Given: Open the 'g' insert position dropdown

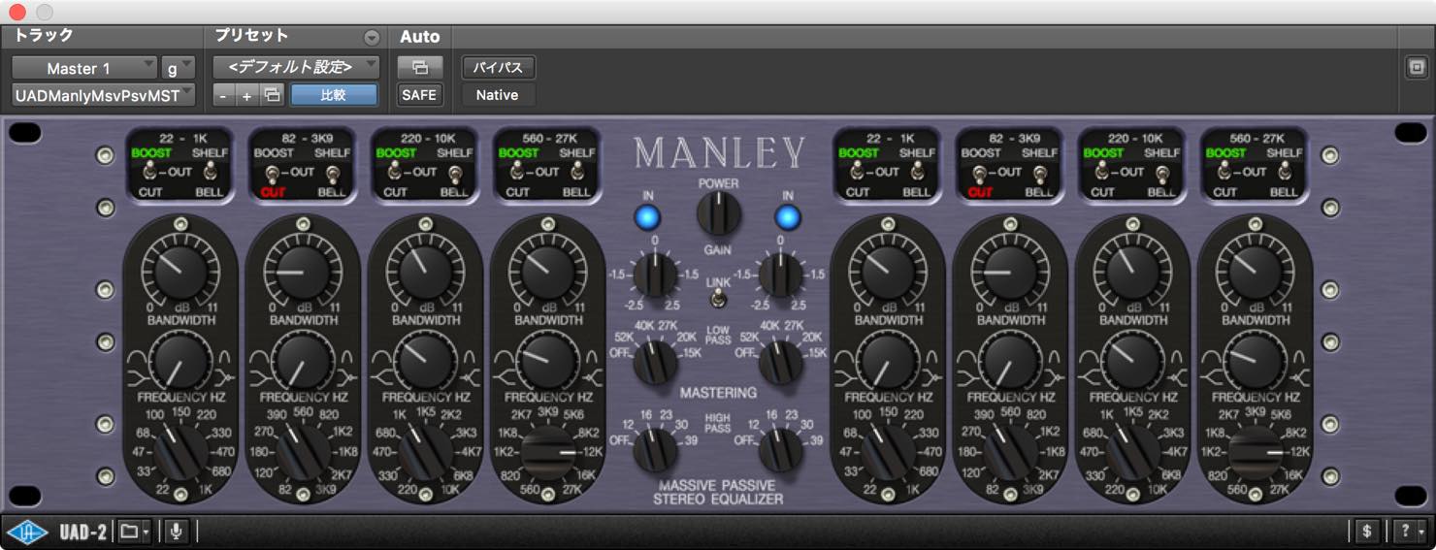Looking at the screenshot, I should [179, 68].
